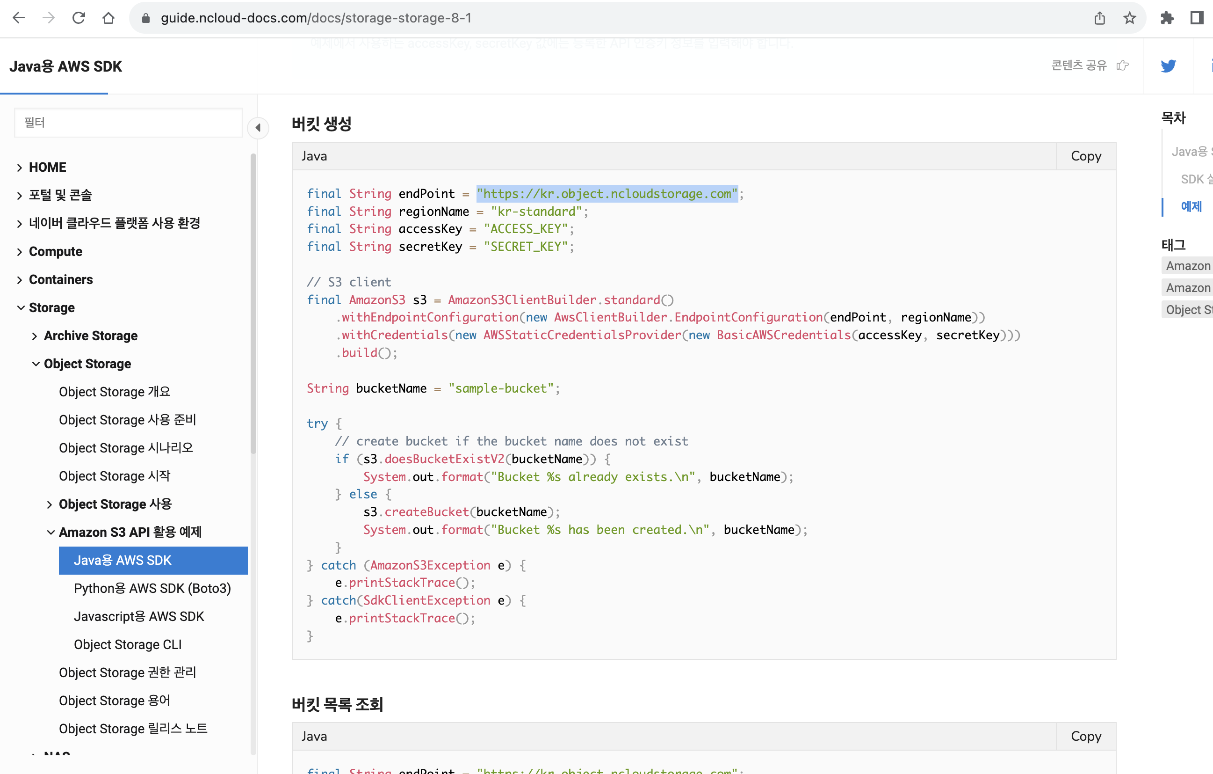This screenshot has width=1213, height=774.
Task: Click the "sample-bucket" string
Action: 501,388
